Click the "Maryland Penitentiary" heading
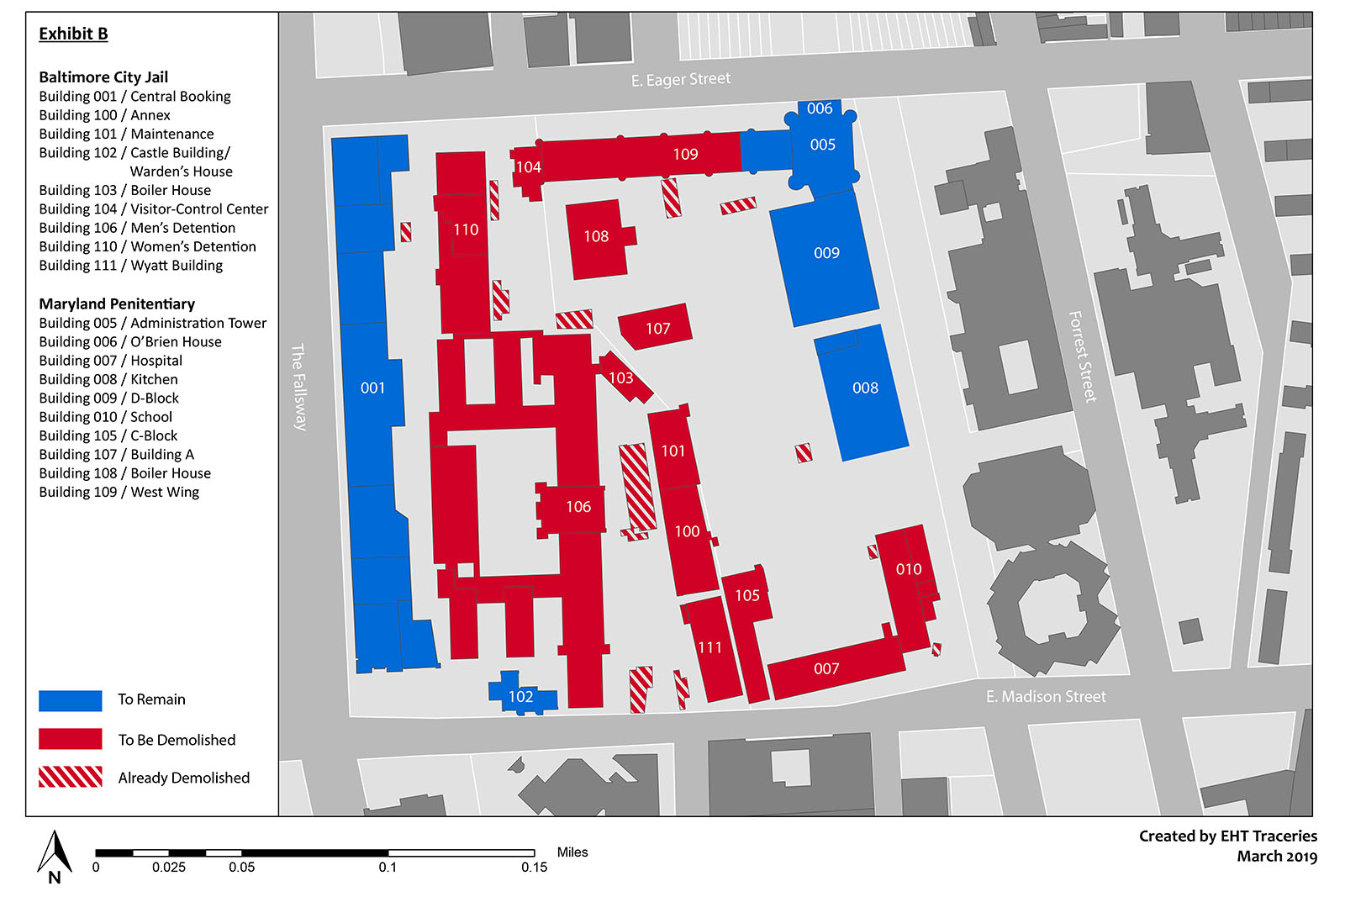Screen dimensions: 1345x897 point(117,304)
